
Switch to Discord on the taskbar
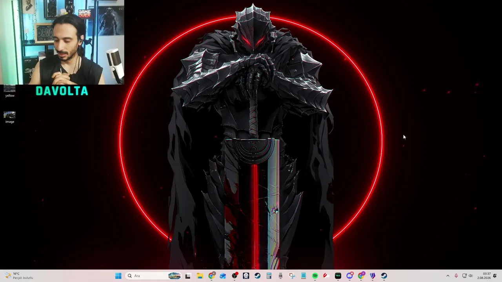[349, 276]
